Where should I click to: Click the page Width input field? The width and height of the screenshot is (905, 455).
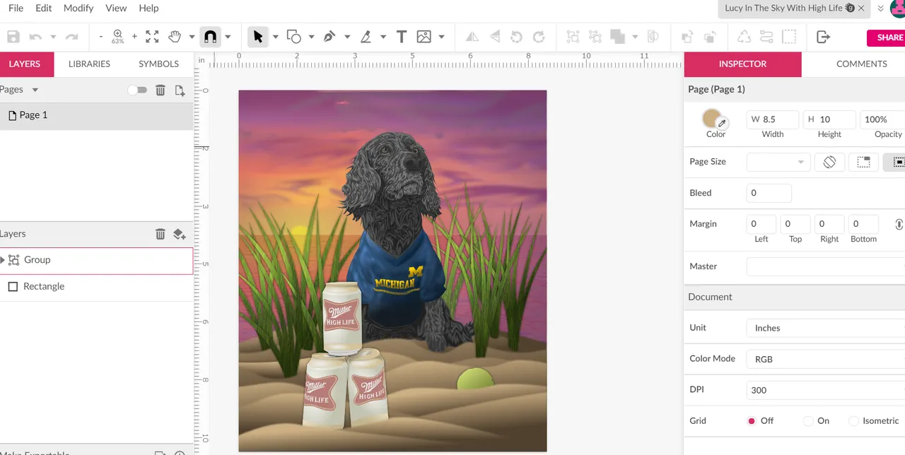(773, 119)
